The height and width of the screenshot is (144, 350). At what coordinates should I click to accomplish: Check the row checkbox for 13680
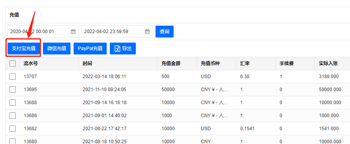click(13, 141)
